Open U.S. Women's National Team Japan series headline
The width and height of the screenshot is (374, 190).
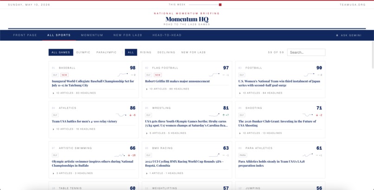279,83
